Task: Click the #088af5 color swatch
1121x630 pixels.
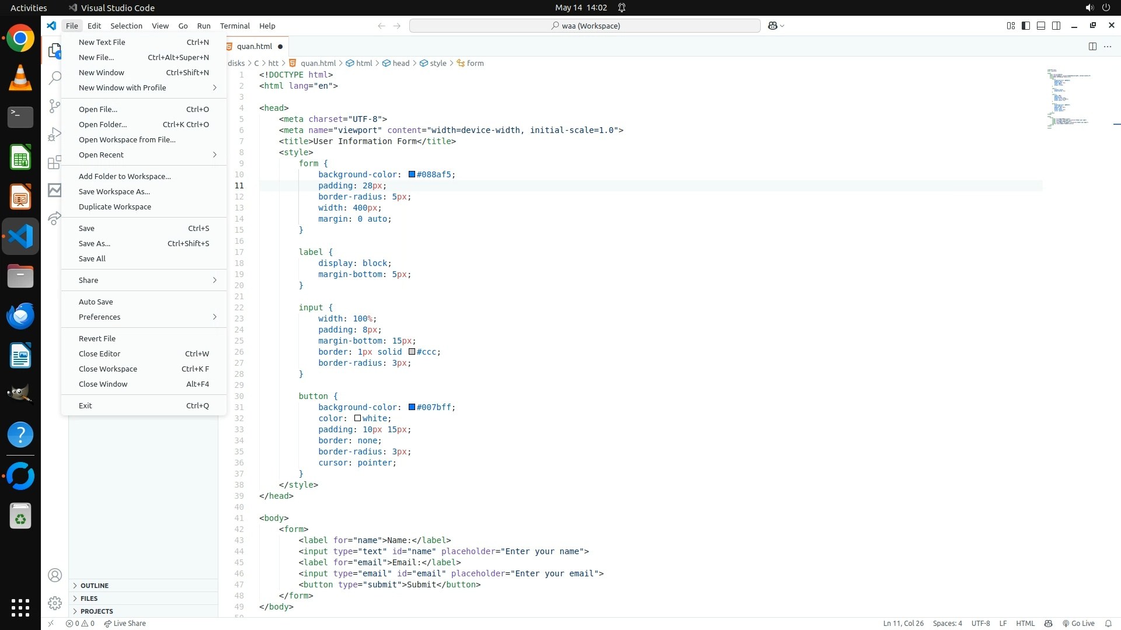Action: click(x=412, y=174)
